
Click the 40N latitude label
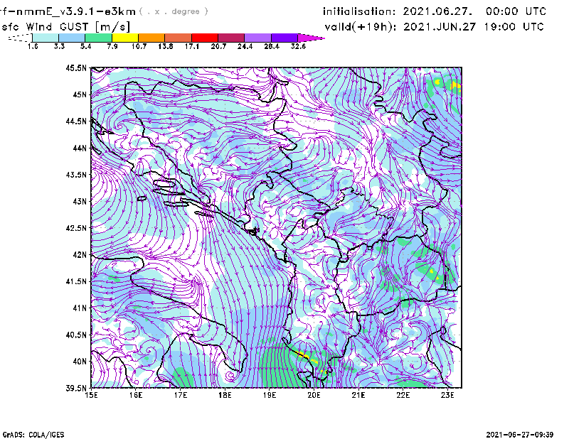pyautogui.click(x=80, y=362)
